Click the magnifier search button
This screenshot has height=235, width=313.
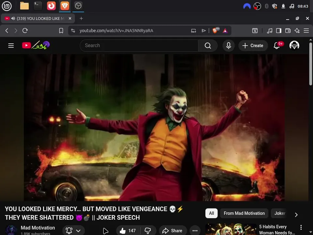coord(208,46)
